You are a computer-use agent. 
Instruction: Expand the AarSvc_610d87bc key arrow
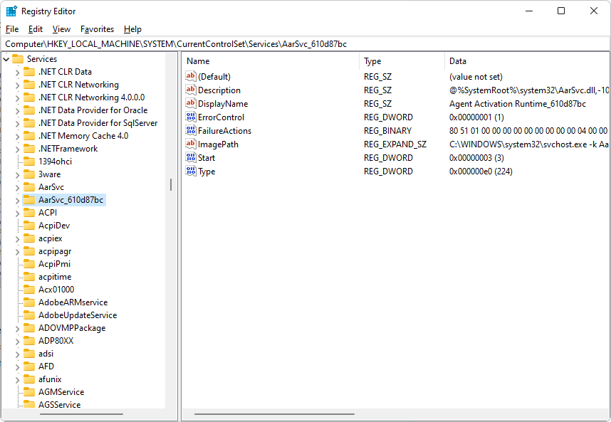point(18,200)
